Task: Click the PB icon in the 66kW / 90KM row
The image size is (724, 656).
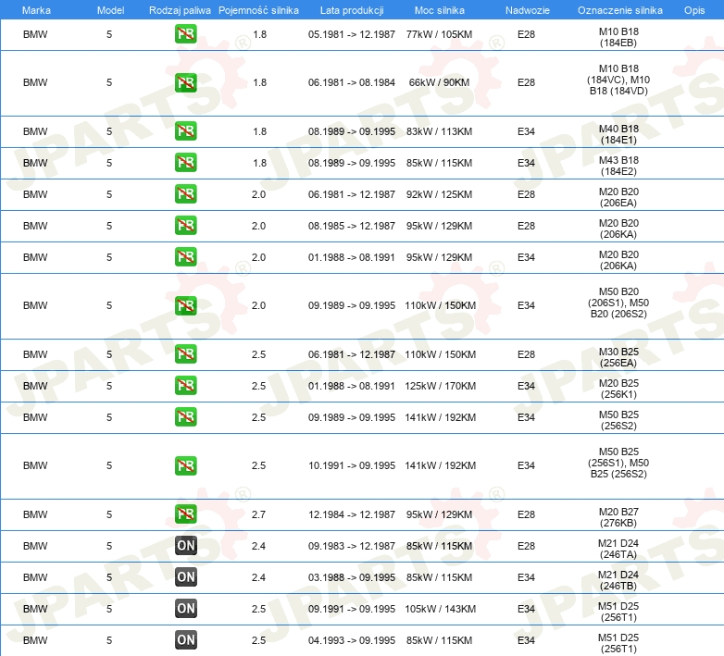Action: coord(185,83)
